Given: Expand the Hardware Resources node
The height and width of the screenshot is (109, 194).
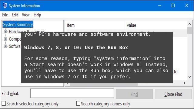Looking at the screenshot, I should pos(5,32).
